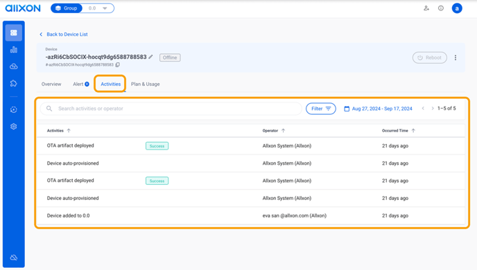Switch to the Plan & Usage tab
Screen dimensions: 477x270
tap(145, 84)
